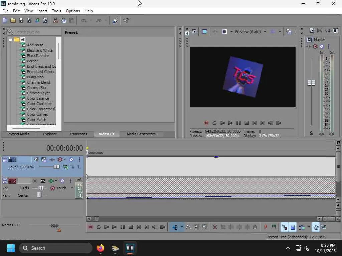Open the edit tool selector dropdown arrow
The image size is (342, 256).
[182, 227]
